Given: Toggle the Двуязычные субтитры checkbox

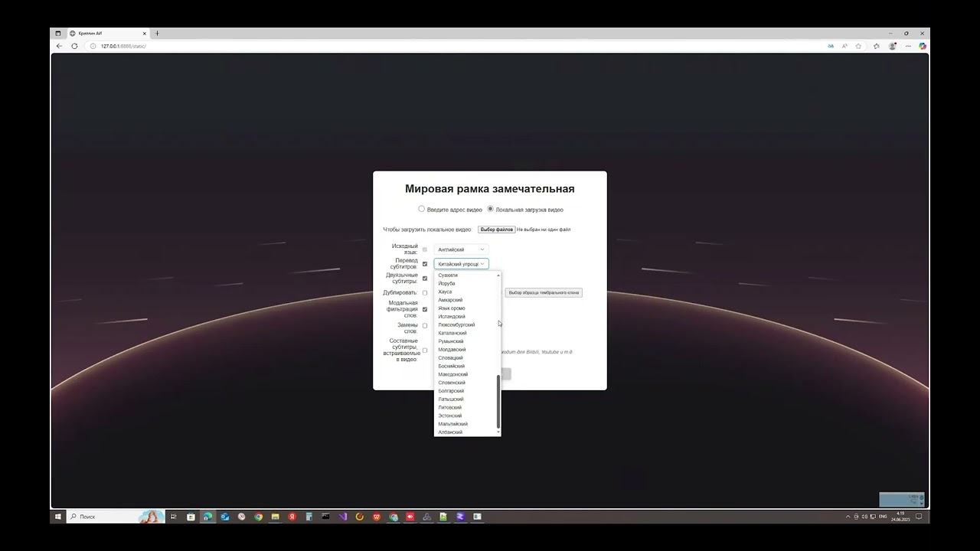Looking at the screenshot, I should [425, 279].
